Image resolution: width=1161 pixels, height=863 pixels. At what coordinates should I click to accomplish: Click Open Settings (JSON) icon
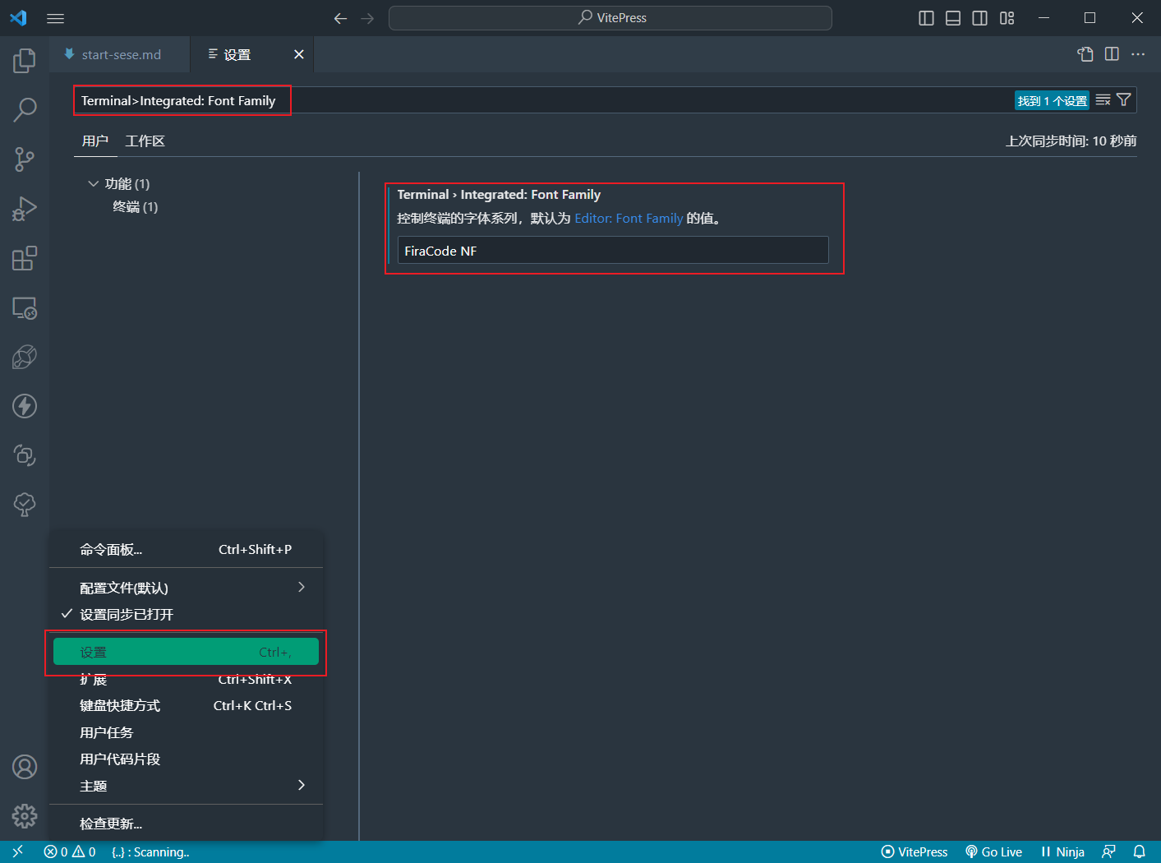point(1085,54)
